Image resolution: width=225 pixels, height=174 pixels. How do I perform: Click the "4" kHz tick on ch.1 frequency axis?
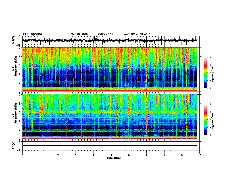(20, 74)
